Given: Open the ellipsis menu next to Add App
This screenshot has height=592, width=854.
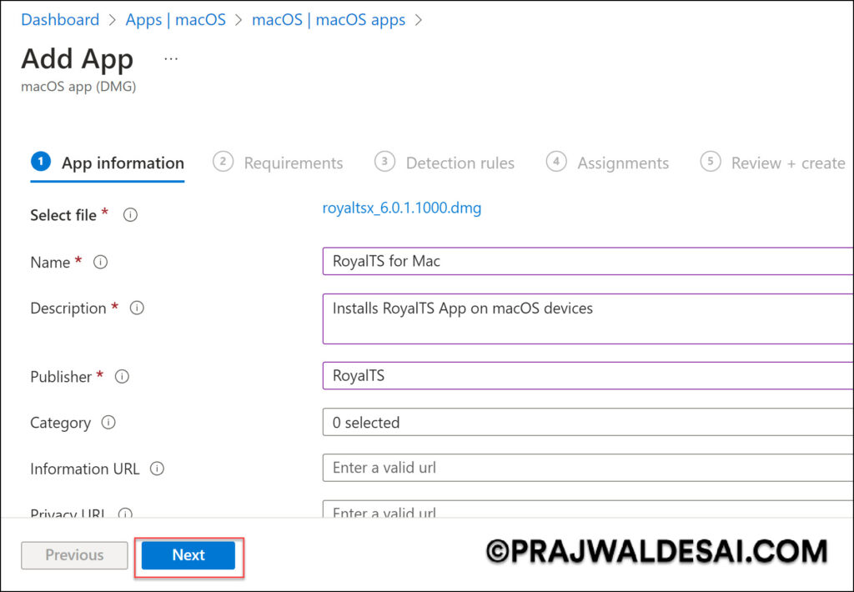Looking at the screenshot, I should tap(171, 59).
